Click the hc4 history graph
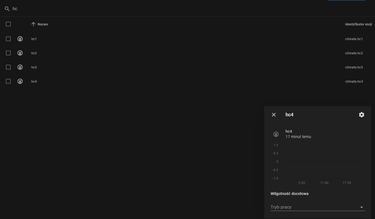Viewport: 375px width, 219px height. click(x=318, y=165)
